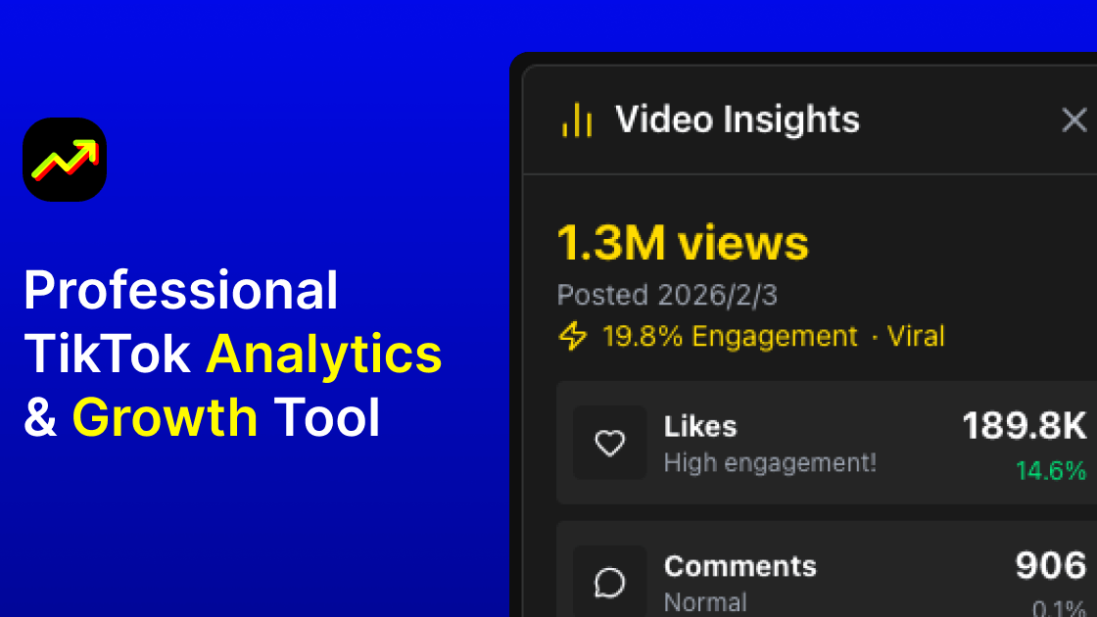
Task: Click the High engagement! note
Action: (x=770, y=463)
